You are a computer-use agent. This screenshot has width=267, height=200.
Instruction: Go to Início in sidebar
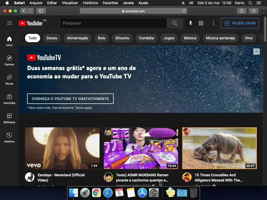pos(9,41)
